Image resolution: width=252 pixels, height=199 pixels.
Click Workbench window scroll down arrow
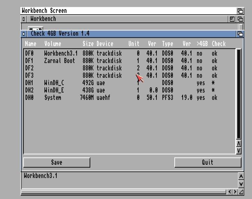coord(241,184)
